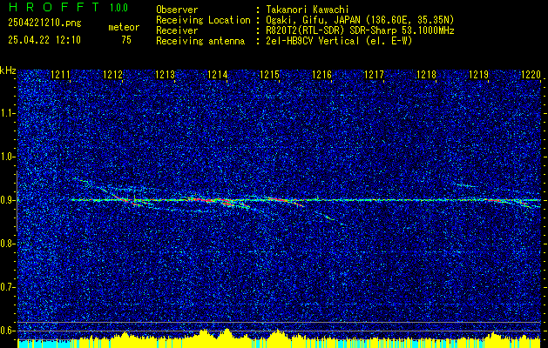
Task: Click the 0.8 kHz axis label
Action: pos(8,244)
